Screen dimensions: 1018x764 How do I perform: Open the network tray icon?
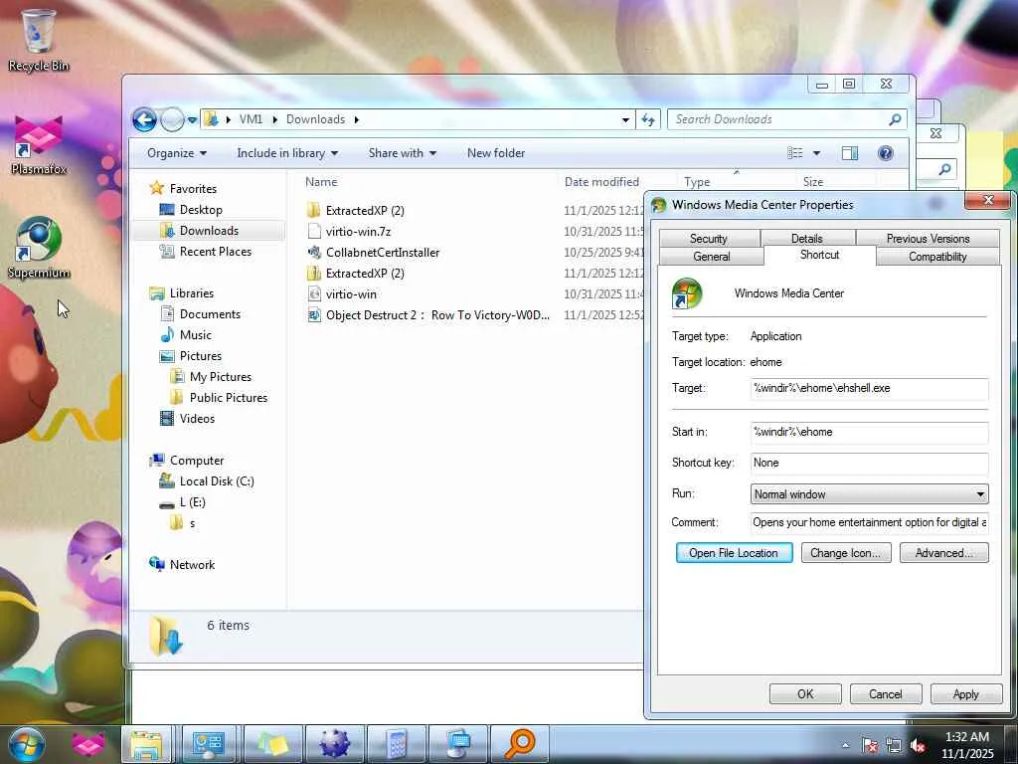[x=894, y=745]
